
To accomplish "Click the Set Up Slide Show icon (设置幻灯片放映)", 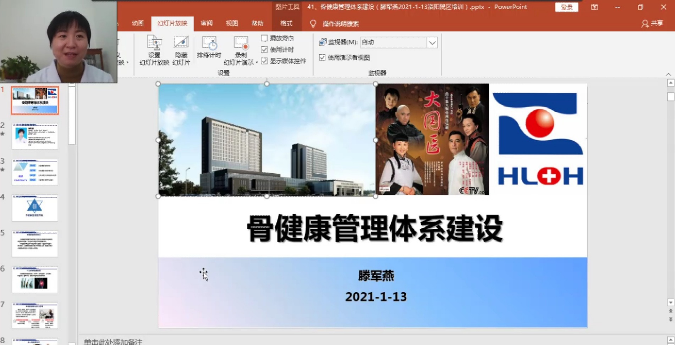I will (154, 44).
